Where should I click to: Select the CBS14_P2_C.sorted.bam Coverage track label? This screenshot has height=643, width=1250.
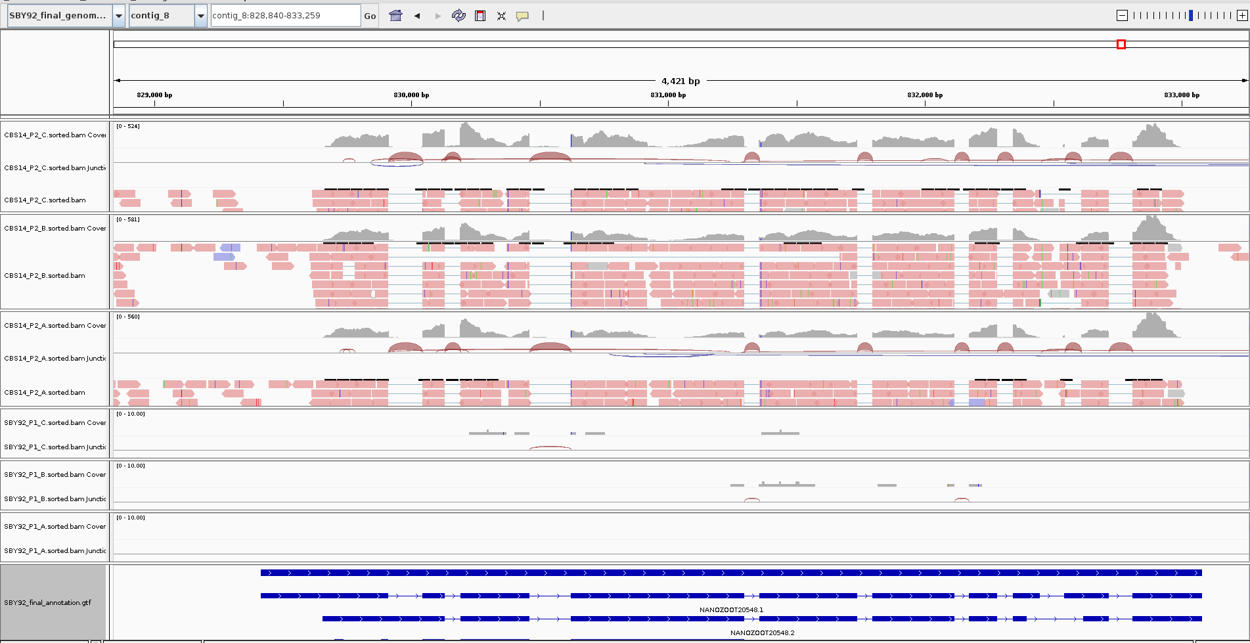coord(55,135)
